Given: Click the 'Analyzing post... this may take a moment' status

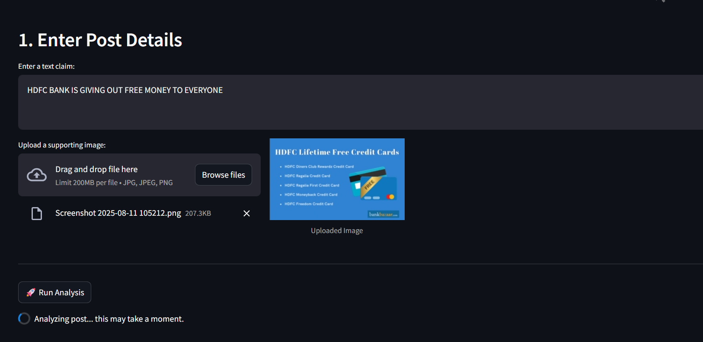Looking at the screenshot, I should click(109, 319).
